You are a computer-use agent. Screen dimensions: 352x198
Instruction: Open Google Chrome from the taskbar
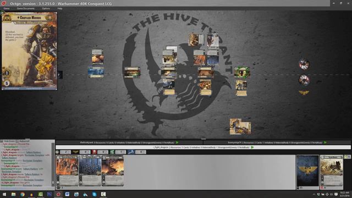(23, 194)
